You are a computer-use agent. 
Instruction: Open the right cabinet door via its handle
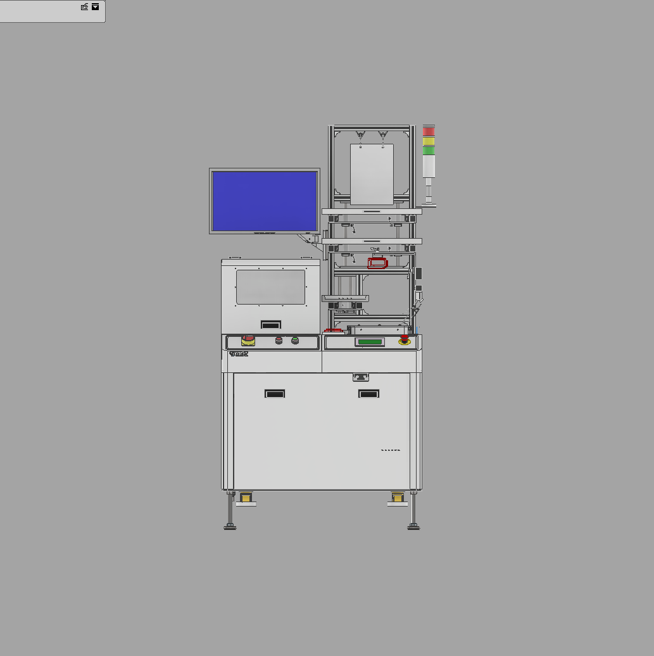click(369, 393)
